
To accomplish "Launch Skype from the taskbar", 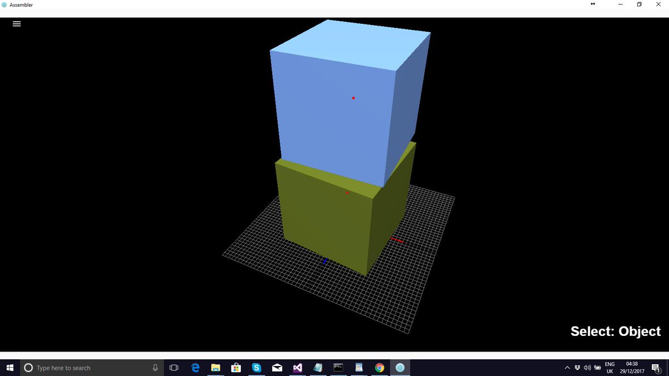I will pyautogui.click(x=256, y=368).
